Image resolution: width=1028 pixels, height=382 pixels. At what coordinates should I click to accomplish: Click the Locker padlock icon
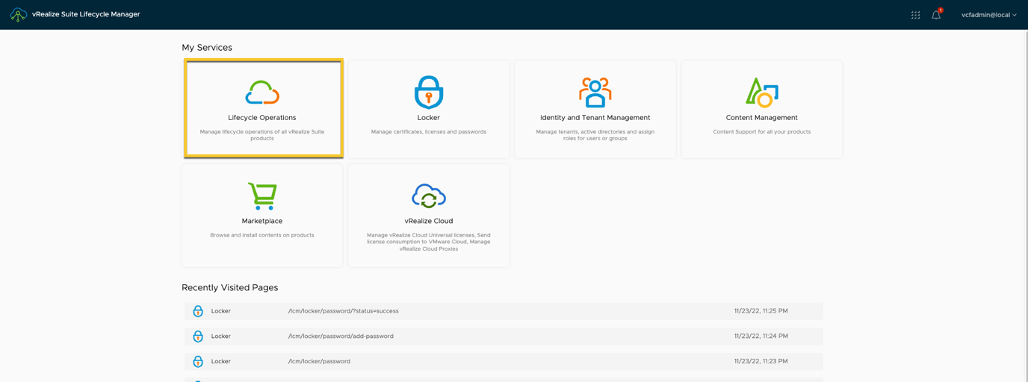pos(429,92)
